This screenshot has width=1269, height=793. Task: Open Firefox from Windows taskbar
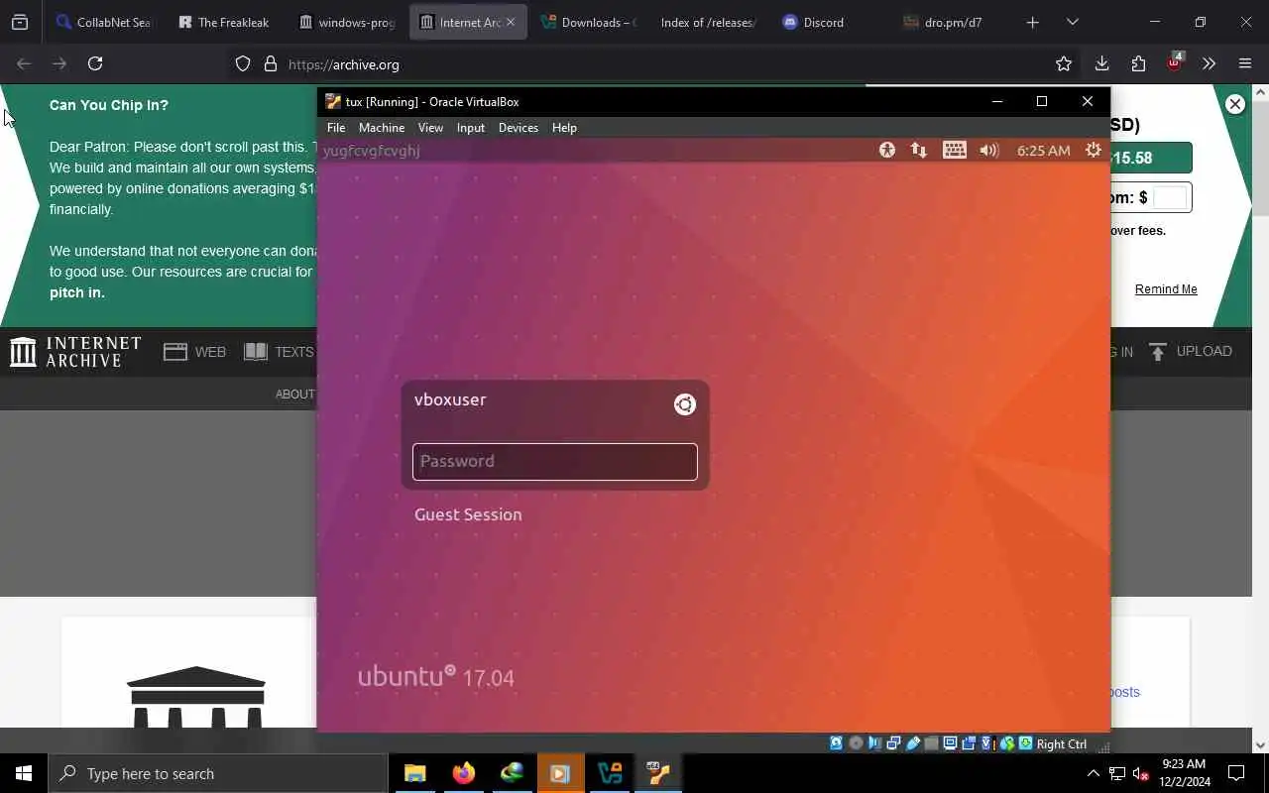click(x=463, y=773)
